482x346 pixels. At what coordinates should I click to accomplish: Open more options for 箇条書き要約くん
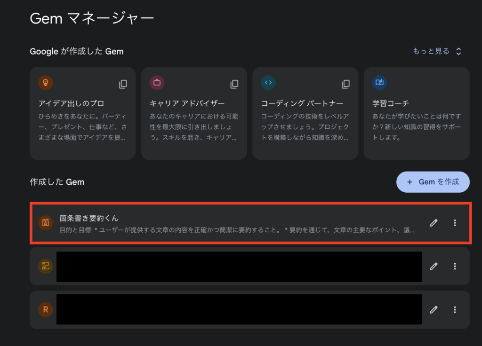click(455, 223)
